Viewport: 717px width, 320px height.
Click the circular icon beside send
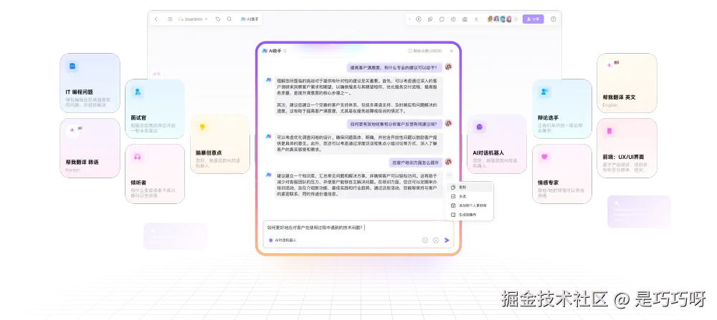[x=436, y=240]
